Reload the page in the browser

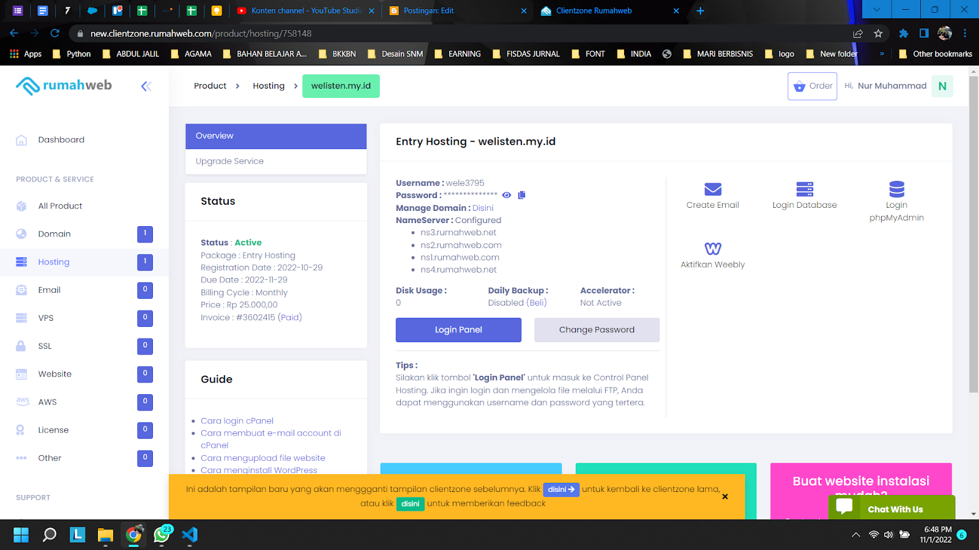click(55, 34)
